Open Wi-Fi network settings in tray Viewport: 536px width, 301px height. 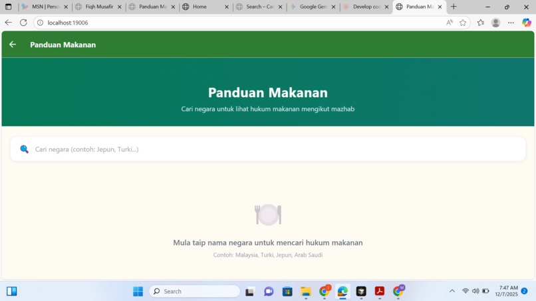466,291
